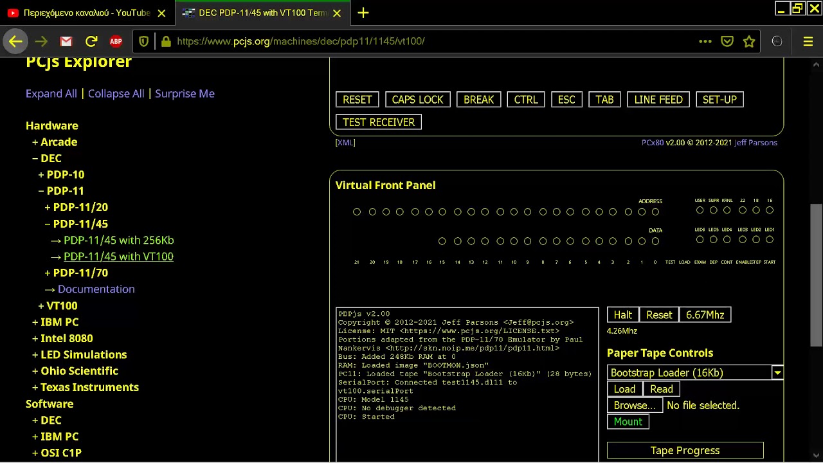This screenshot has height=463, width=823.
Task: Click the SET-UP button
Action: [719, 100]
